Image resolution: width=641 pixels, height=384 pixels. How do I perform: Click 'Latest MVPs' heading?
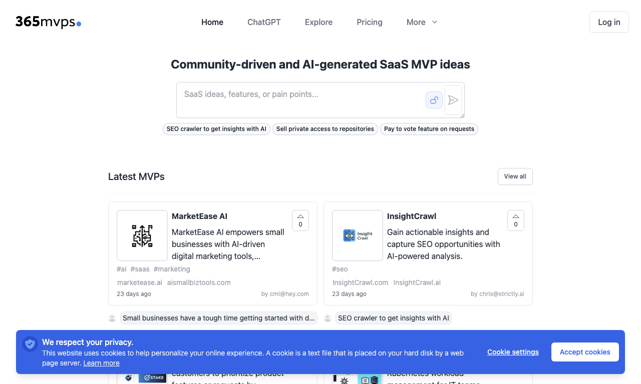click(x=136, y=176)
